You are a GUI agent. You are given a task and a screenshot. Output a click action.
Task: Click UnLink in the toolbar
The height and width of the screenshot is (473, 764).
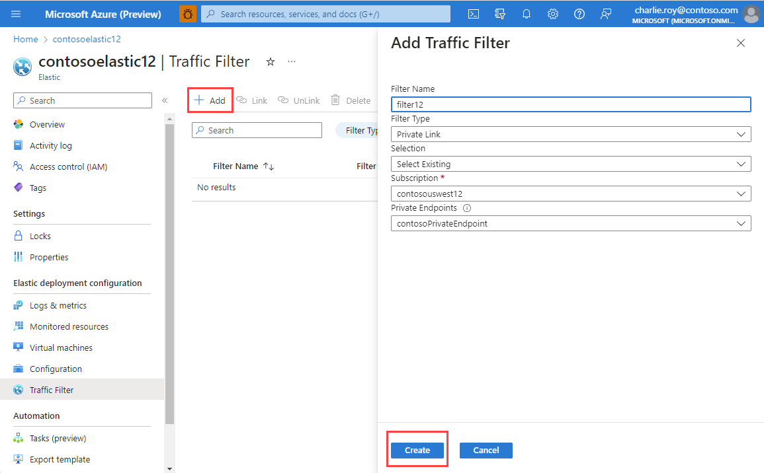click(299, 100)
